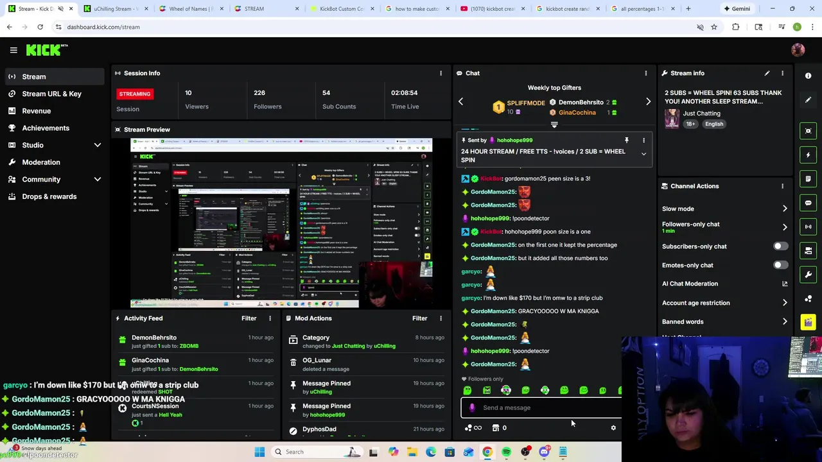
Task: Click the stream preview thumbnail
Action: tap(281, 223)
